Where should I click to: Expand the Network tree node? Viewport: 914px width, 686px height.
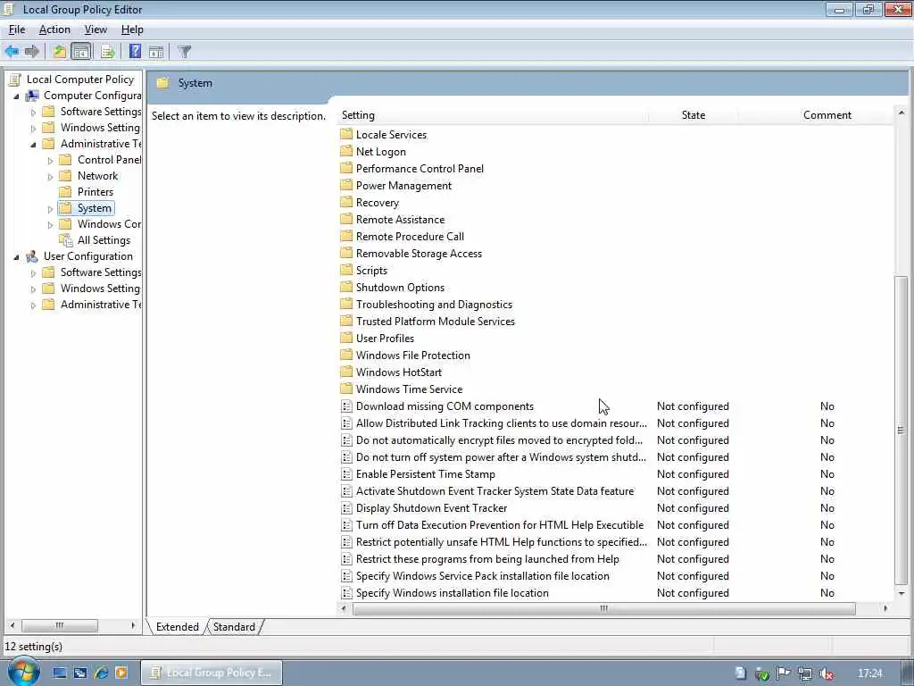click(x=50, y=176)
